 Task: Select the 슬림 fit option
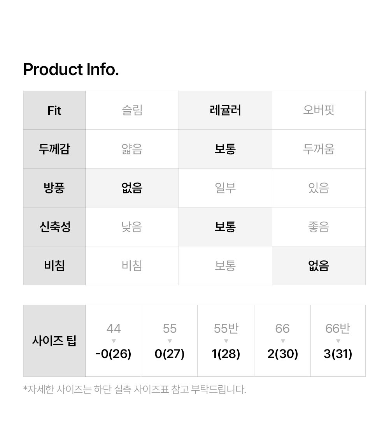point(132,110)
